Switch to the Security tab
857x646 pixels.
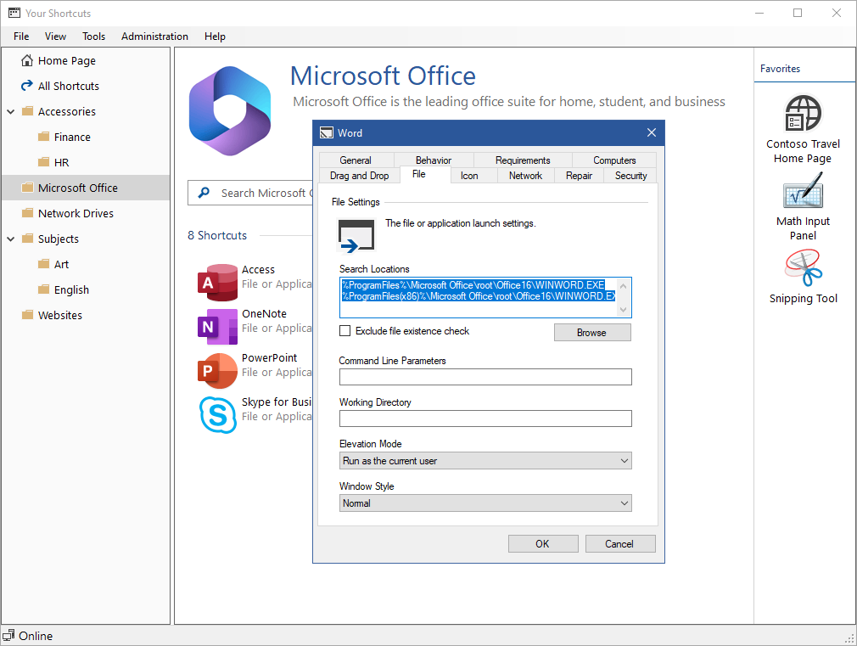pyautogui.click(x=630, y=176)
